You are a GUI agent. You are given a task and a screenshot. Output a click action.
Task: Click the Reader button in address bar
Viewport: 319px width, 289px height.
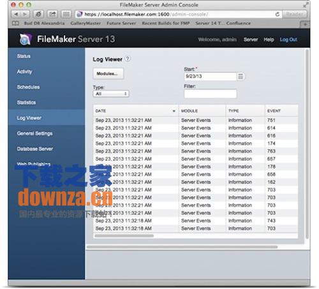[294, 14]
